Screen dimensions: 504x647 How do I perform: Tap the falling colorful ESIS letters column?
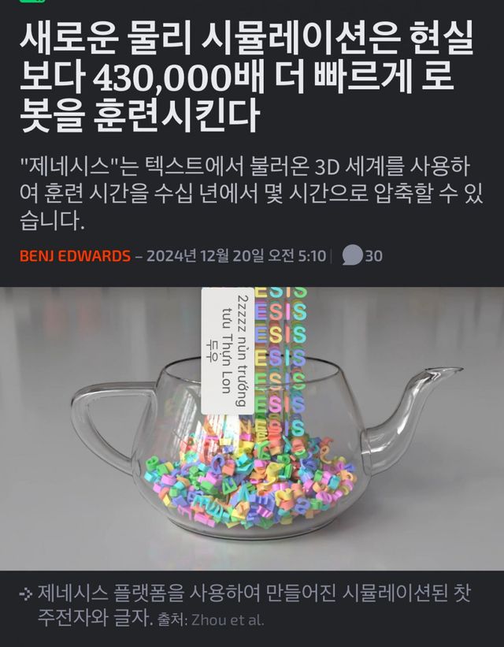pyautogui.click(x=281, y=360)
